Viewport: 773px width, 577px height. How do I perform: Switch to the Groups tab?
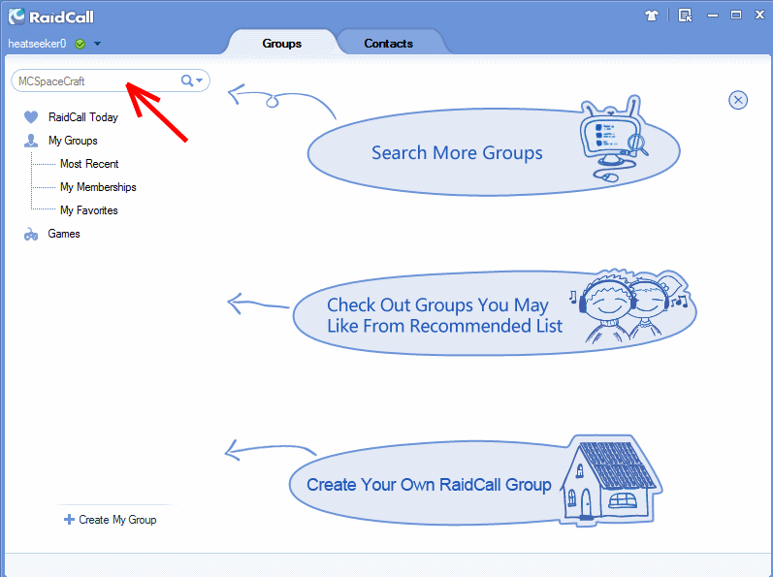pyautogui.click(x=281, y=44)
